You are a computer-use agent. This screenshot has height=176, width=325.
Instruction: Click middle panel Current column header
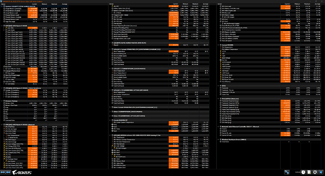tap(174, 4)
